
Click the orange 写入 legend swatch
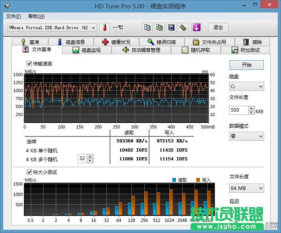pos(198,180)
